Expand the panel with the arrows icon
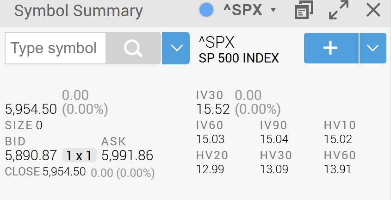Screen dimensions: 391x200 (338, 10)
